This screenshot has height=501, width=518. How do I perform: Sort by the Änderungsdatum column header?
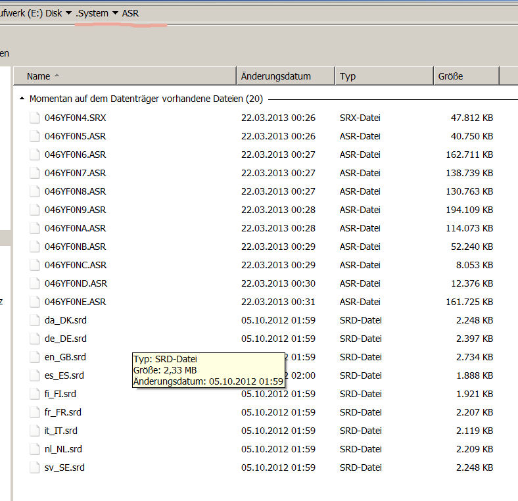(x=276, y=76)
